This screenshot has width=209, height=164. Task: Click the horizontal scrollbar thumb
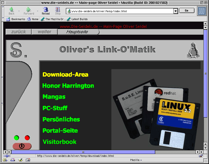pos(83,152)
